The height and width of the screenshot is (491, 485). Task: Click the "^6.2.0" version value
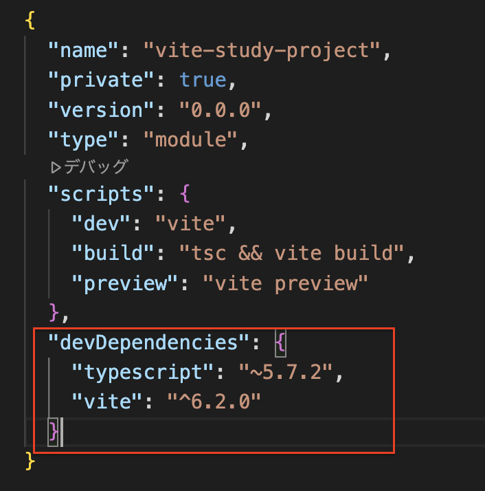click(x=214, y=402)
